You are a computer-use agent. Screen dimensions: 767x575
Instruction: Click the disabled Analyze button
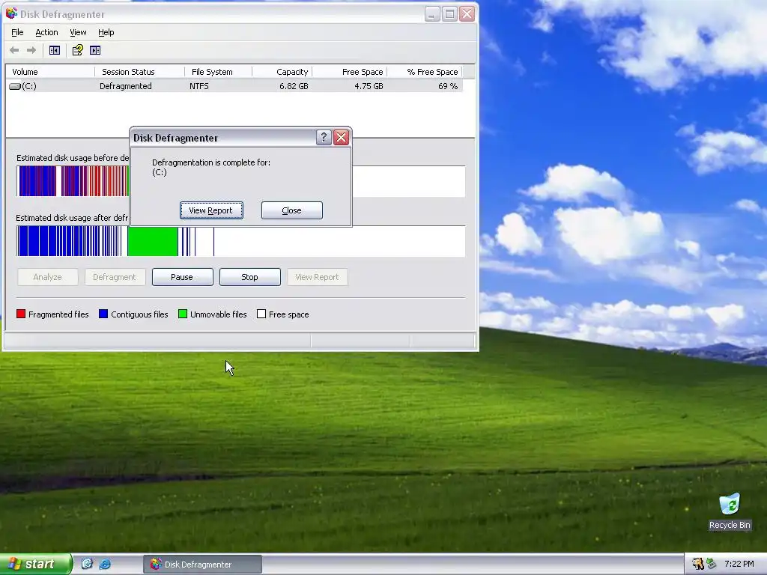(47, 277)
